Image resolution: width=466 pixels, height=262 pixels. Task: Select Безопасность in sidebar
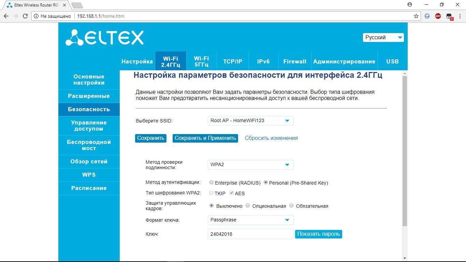tap(89, 110)
